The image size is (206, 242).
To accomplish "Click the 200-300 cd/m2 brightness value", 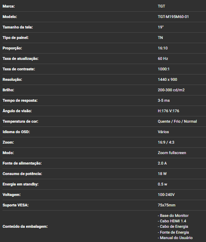I will (171, 90).
